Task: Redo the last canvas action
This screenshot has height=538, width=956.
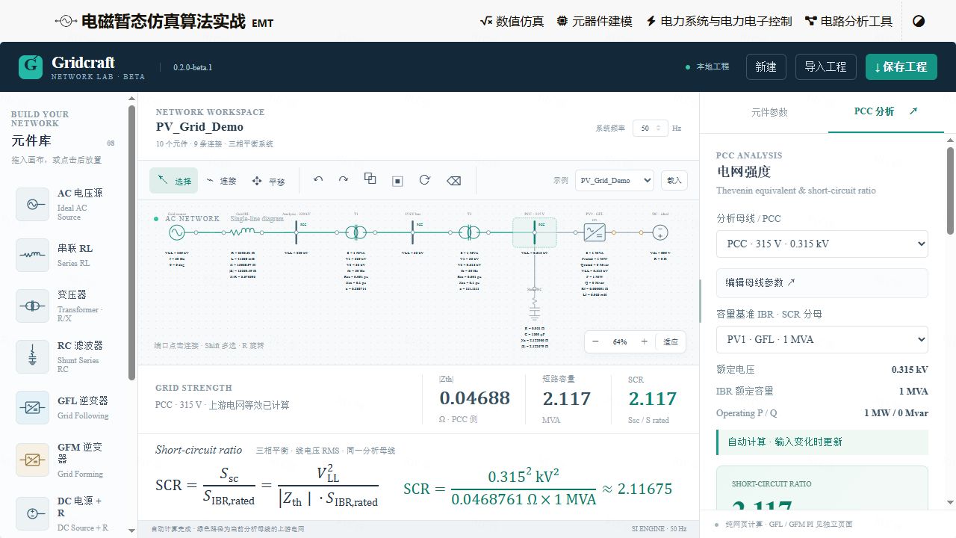Action: pos(344,180)
